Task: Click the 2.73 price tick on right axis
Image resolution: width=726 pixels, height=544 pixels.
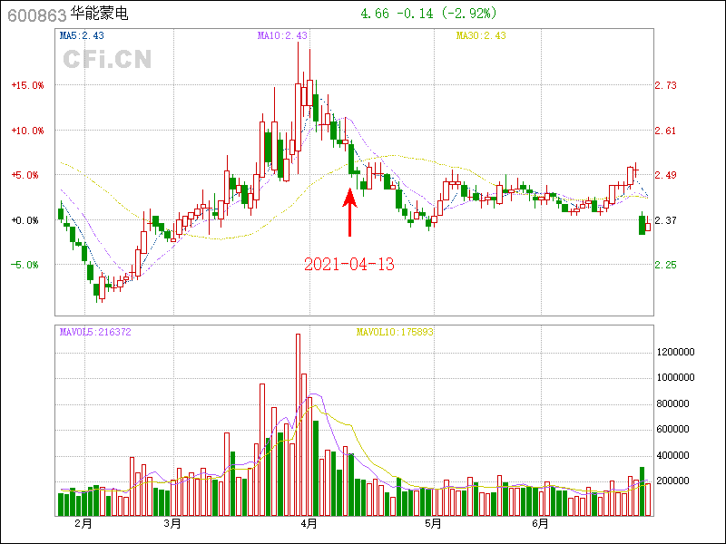Action: coord(665,85)
